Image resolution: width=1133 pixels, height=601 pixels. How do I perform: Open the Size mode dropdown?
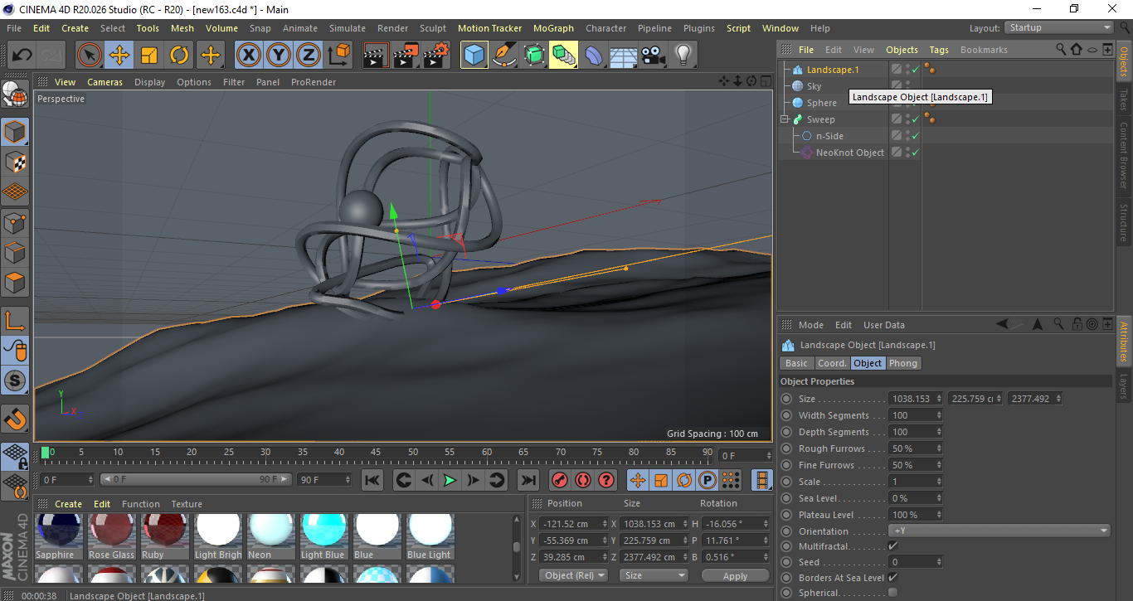coord(654,575)
